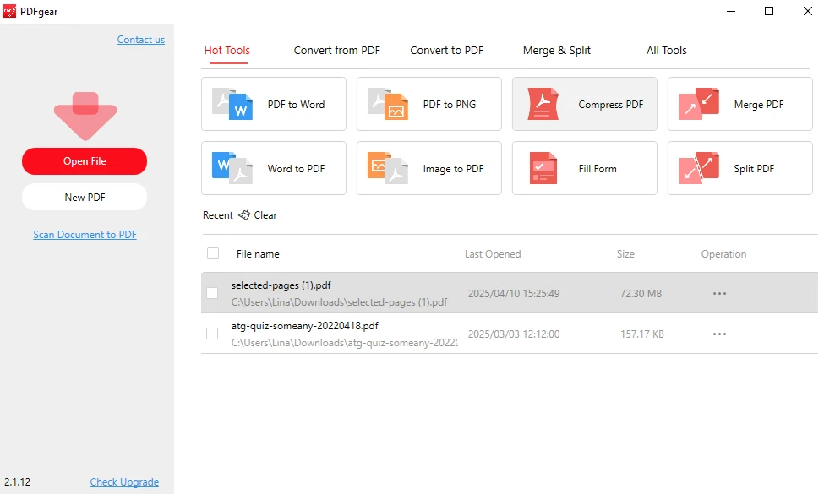The height and width of the screenshot is (494, 824).
Task: Switch to the Hot Tools tab
Action: [227, 51]
